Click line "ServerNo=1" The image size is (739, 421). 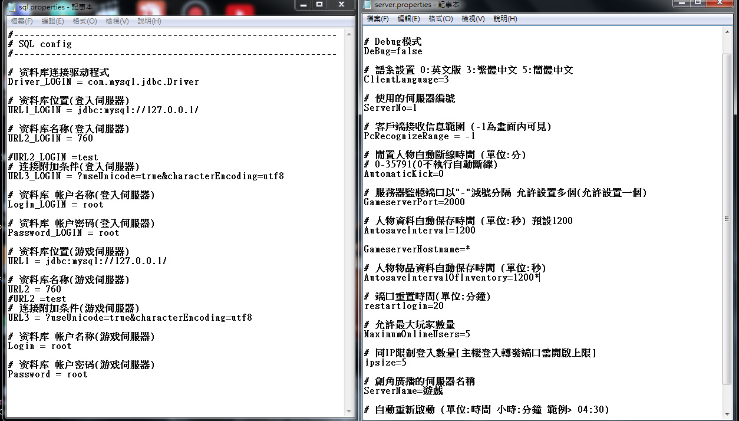[x=391, y=108]
